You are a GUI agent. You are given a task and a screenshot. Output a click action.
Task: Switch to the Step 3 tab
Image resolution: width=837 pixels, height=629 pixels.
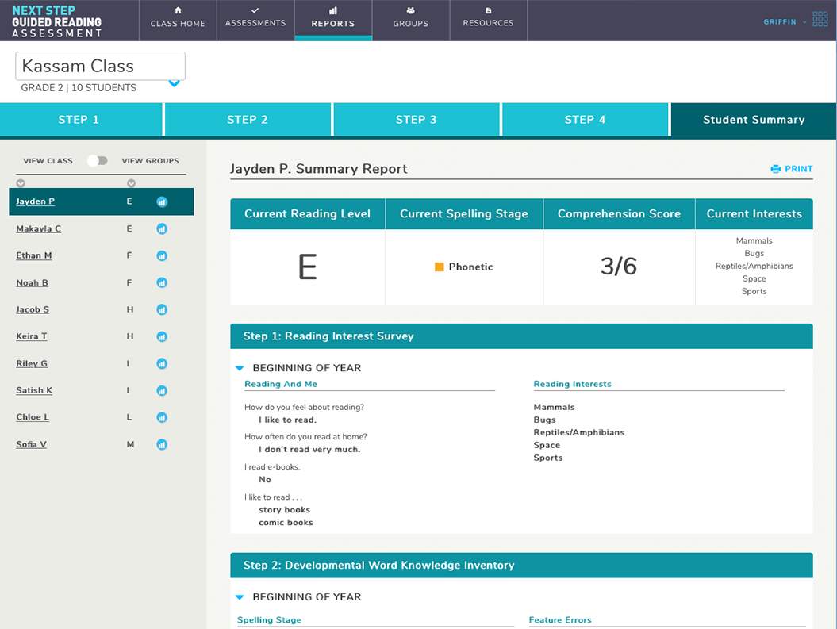pyautogui.click(x=417, y=120)
